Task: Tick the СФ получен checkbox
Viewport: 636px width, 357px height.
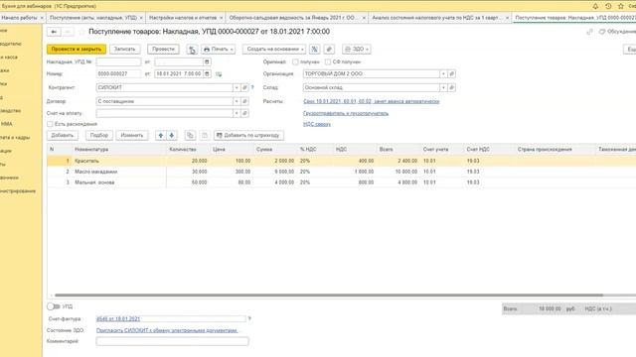Action: coord(328,61)
